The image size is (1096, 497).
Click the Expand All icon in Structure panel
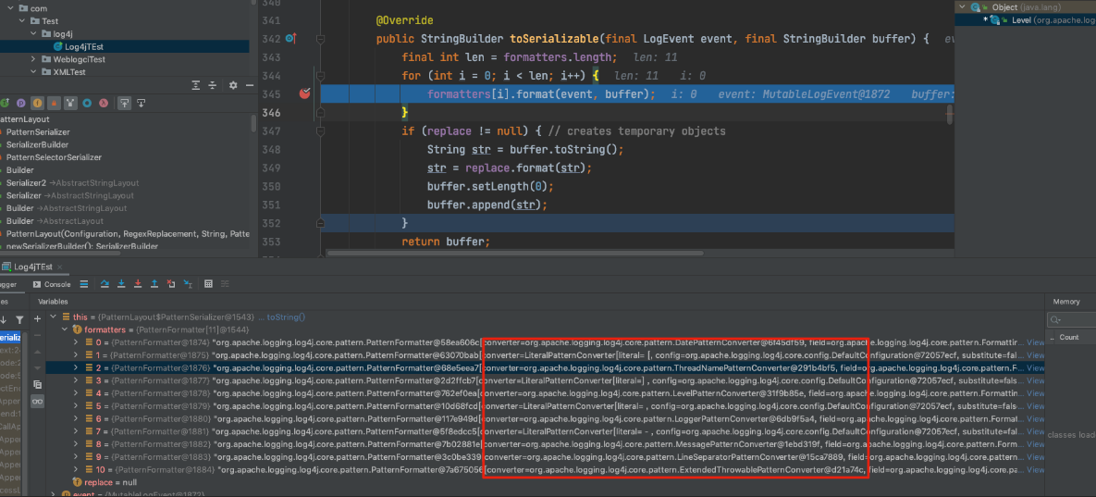click(x=194, y=85)
